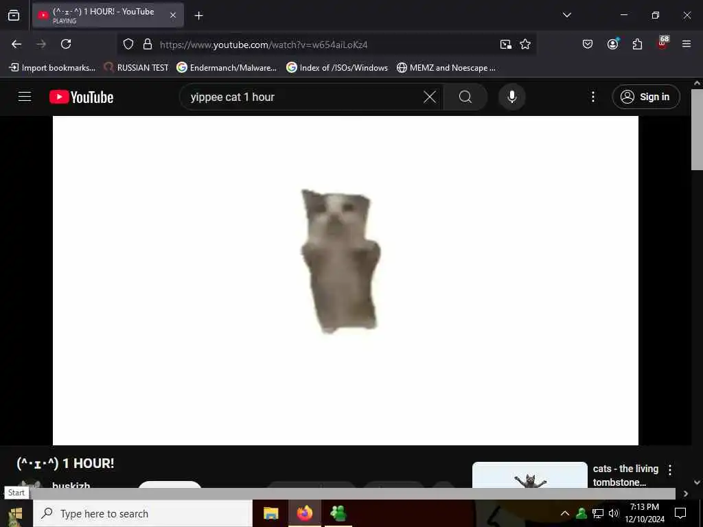Bookmark this page with star icon
Image resolution: width=703 pixels, height=527 pixels.
pos(525,44)
